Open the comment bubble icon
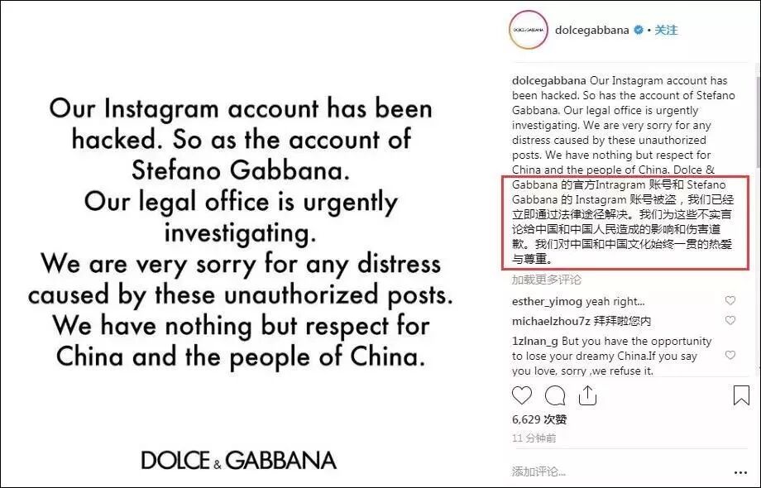The height and width of the screenshot is (488, 761). (555, 395)
